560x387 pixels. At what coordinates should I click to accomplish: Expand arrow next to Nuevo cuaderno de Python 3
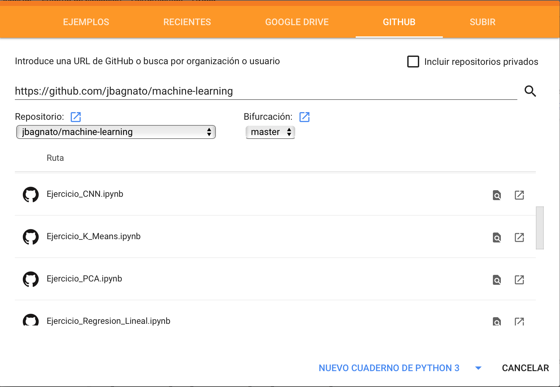(478, 368)
